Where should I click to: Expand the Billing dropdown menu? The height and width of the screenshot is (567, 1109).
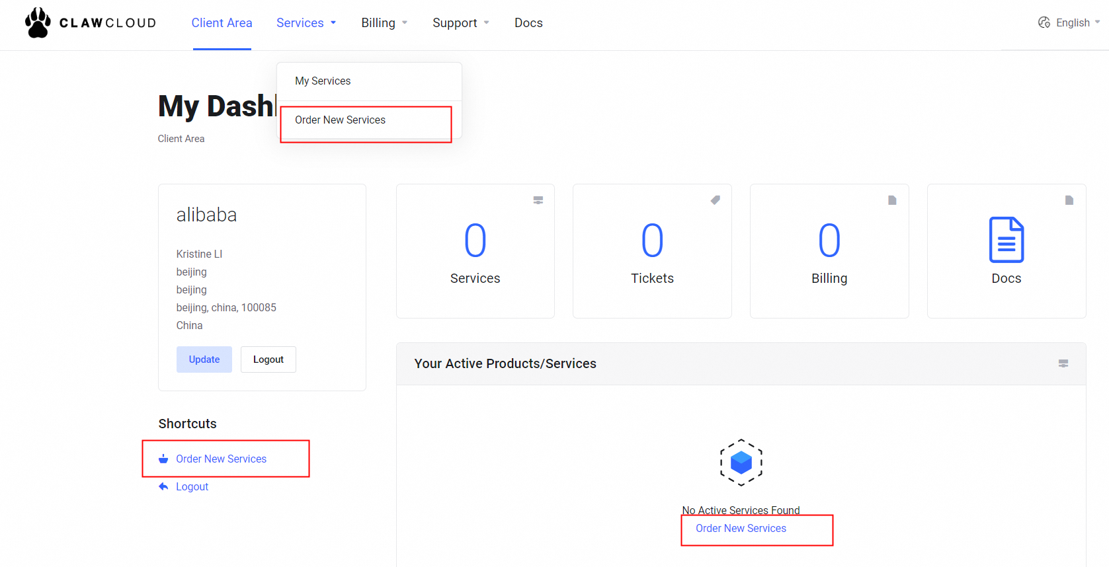point(384,23)
